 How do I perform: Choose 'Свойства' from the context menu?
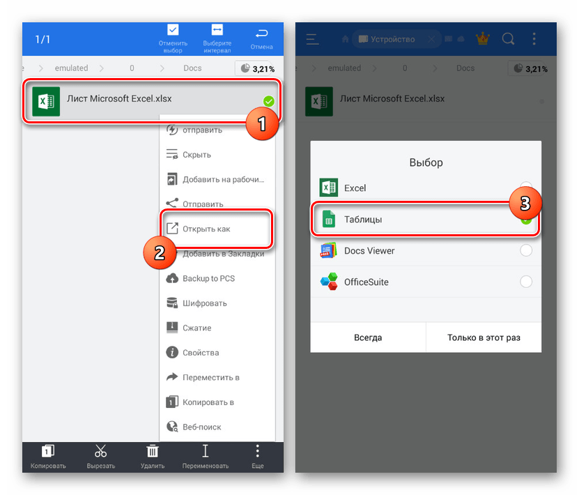tap(201, 353)
